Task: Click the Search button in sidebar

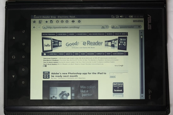Action: [x=113, y=77]
